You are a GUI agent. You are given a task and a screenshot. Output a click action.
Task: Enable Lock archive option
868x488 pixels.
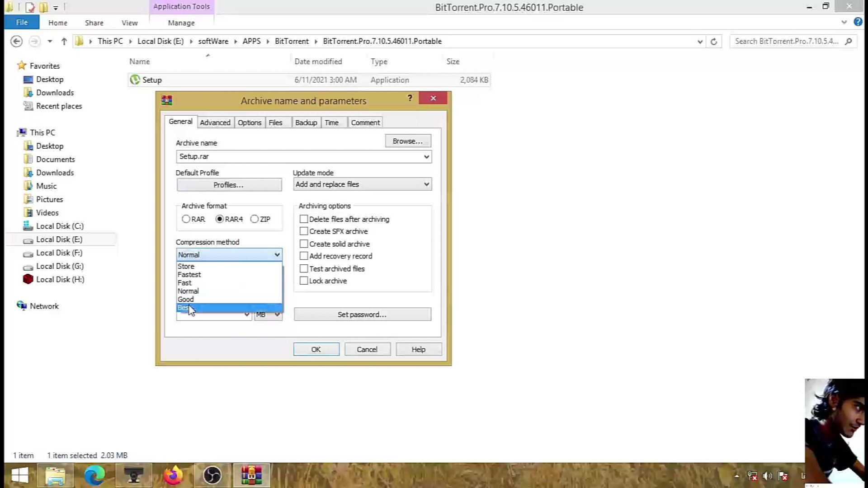point(304,281)
